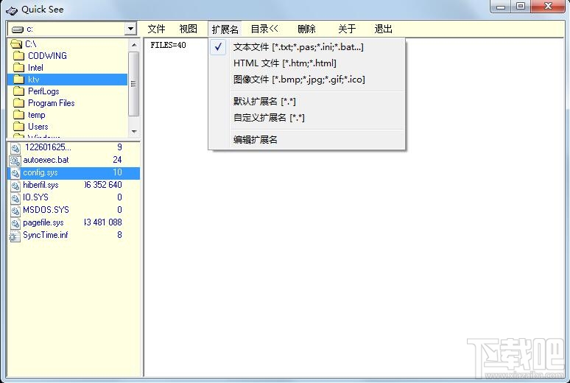Select the Intel folder name

coord(35,68)
